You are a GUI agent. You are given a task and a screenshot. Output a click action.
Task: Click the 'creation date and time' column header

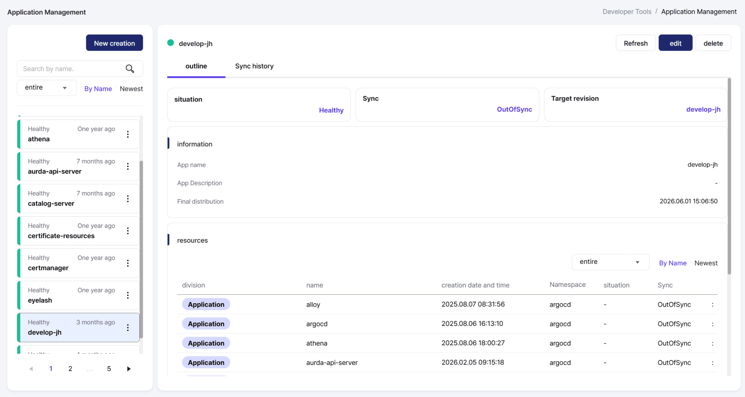click(x=475, y=285)
